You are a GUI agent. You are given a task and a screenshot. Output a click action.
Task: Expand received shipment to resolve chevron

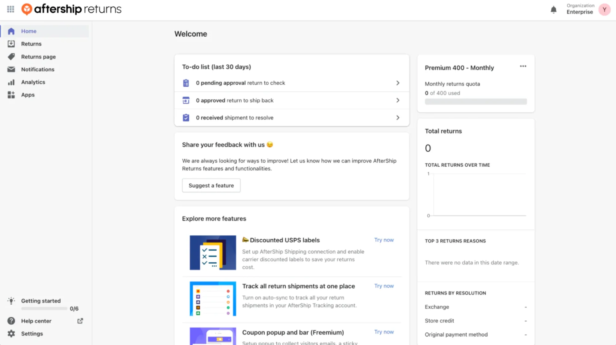point(398,118)
